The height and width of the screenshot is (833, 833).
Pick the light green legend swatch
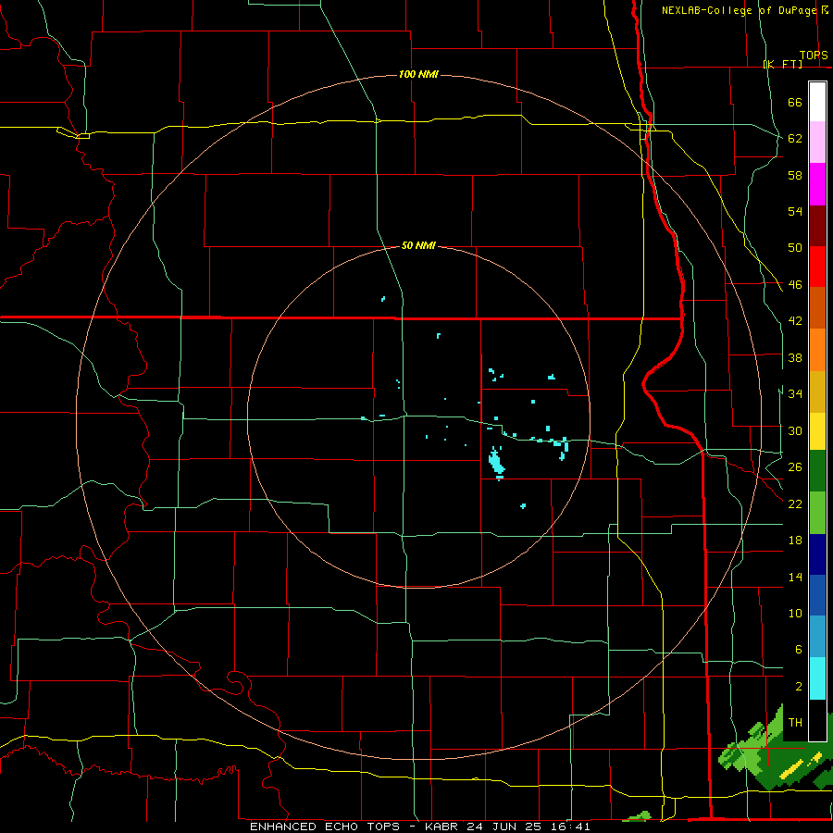tap(817, 513)
